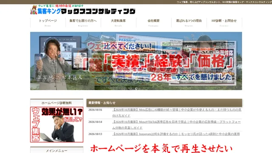Open the 会社概要 menu item
The width and height of the screenshot is (272, 153).
click(x=153, y=23)
